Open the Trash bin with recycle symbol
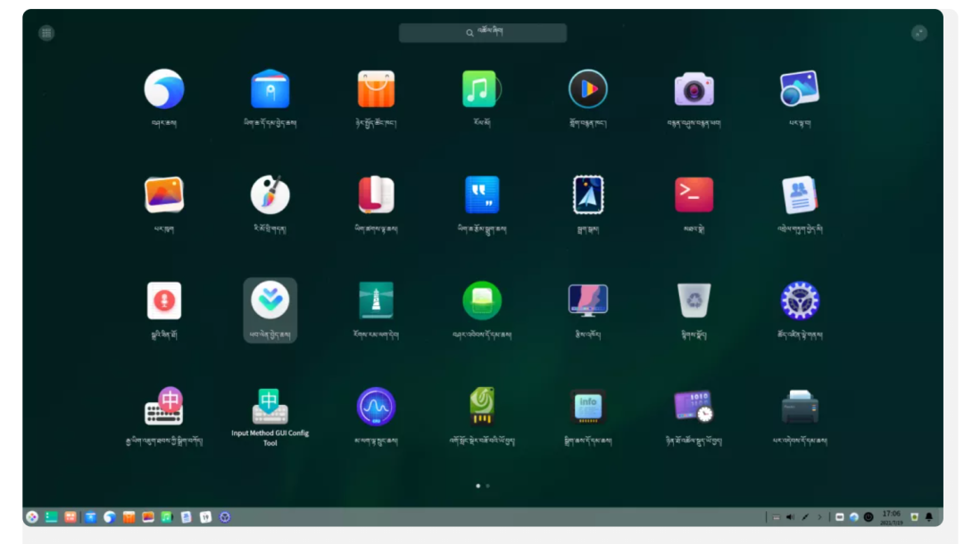The height and width of the screenshot is (544, 964). (x=694, y=301)
